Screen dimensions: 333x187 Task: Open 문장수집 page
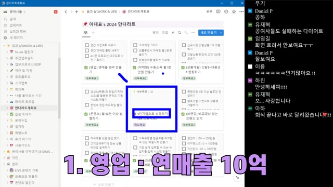point(21,121)
